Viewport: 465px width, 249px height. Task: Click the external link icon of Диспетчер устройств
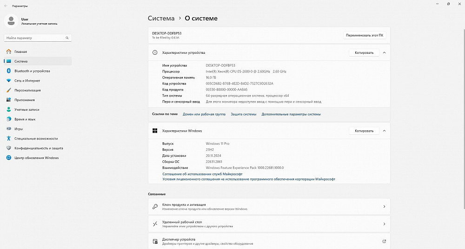384,241
